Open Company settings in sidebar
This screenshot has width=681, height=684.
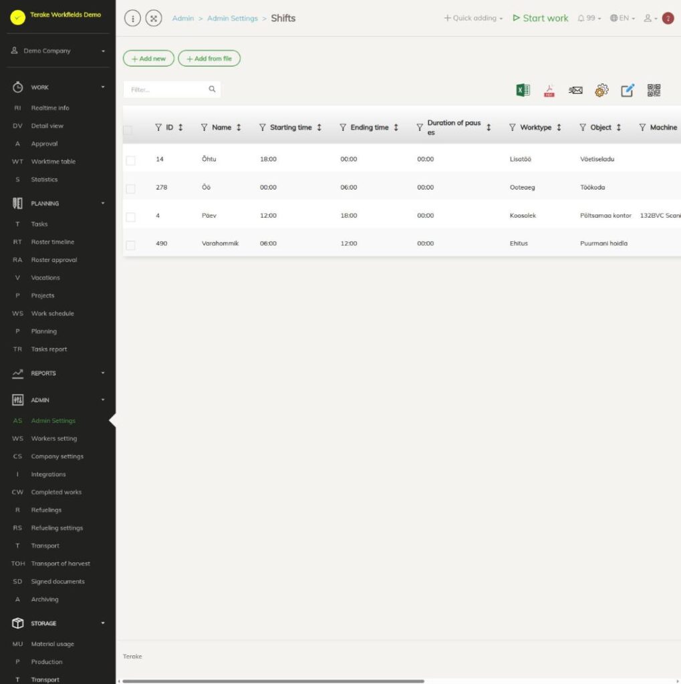click(57, 456)
